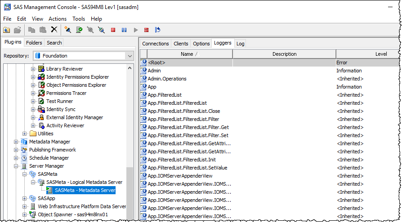Open the View menu
This screenshot has height=223, width=402.
click(37, 19)
